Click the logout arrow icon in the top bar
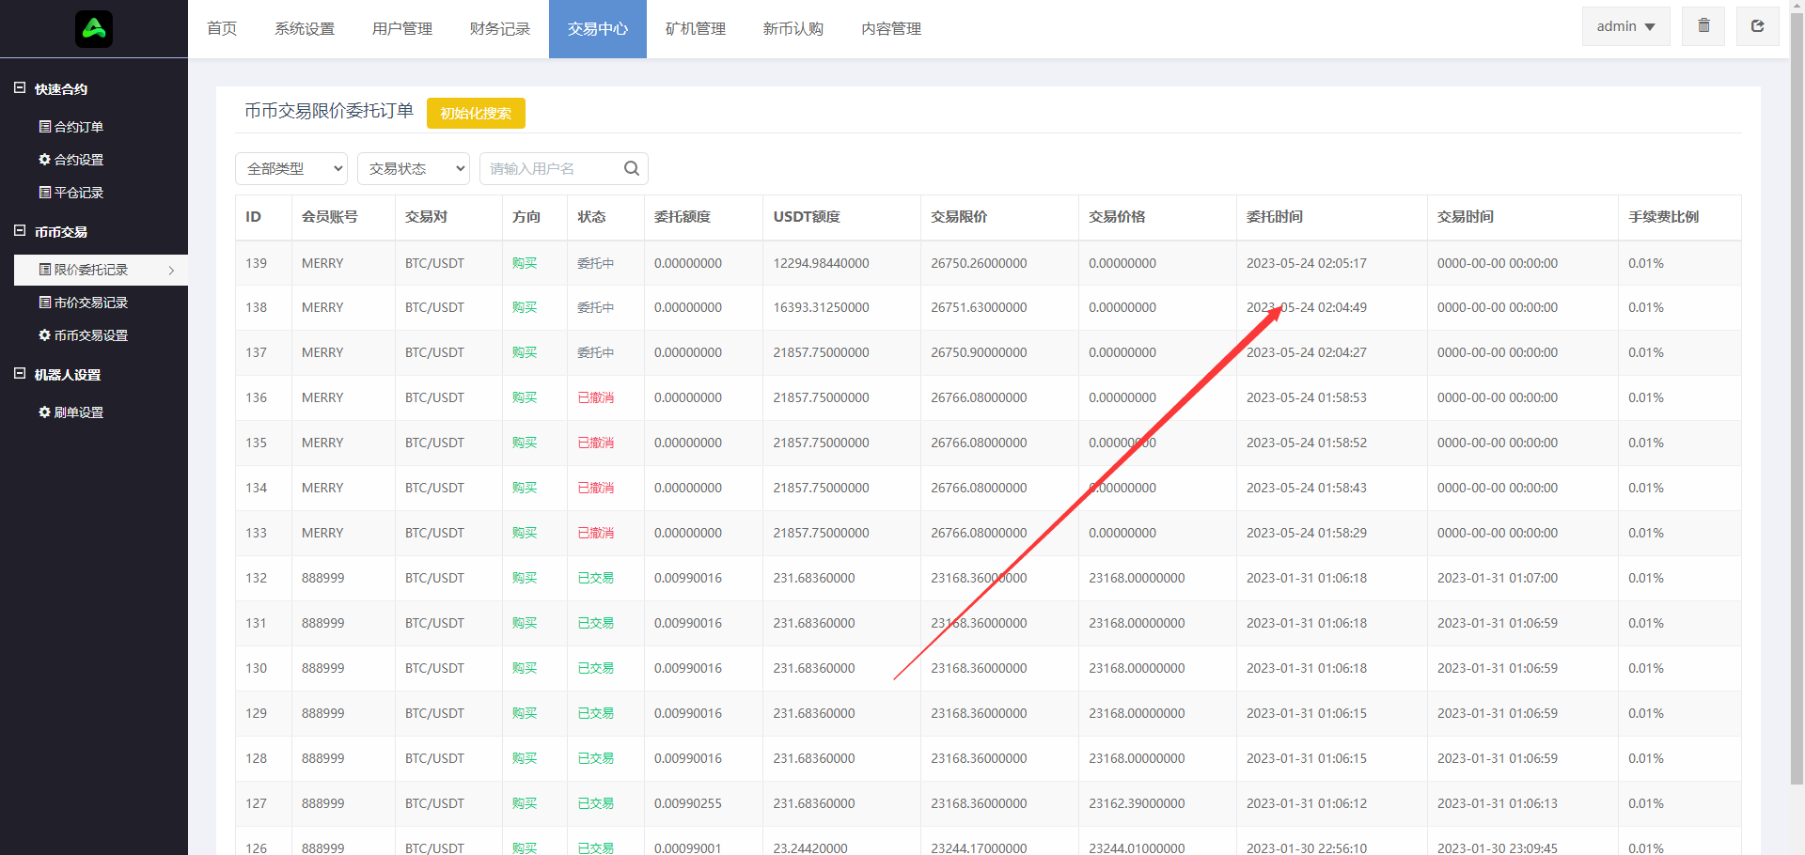The image size is (1805, 855). (x=1757, y=26)
